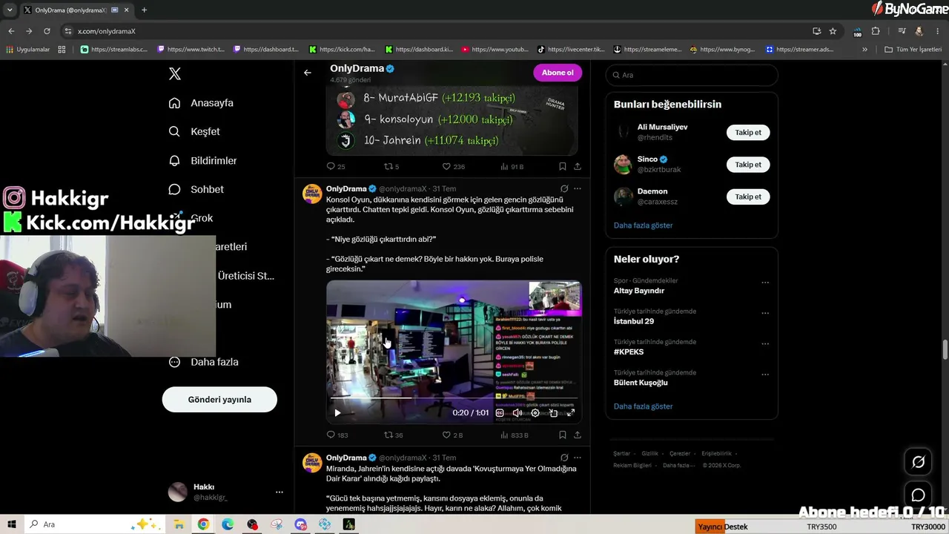Click Daha fazla göster under suggested accounts
Screen dimensions: 949x534
pos(643,225)
